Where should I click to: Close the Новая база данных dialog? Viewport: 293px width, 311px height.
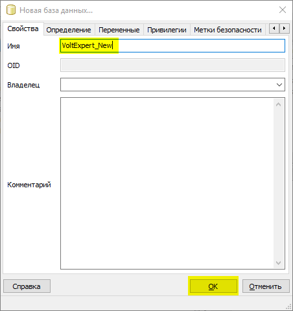click(283, 10)
